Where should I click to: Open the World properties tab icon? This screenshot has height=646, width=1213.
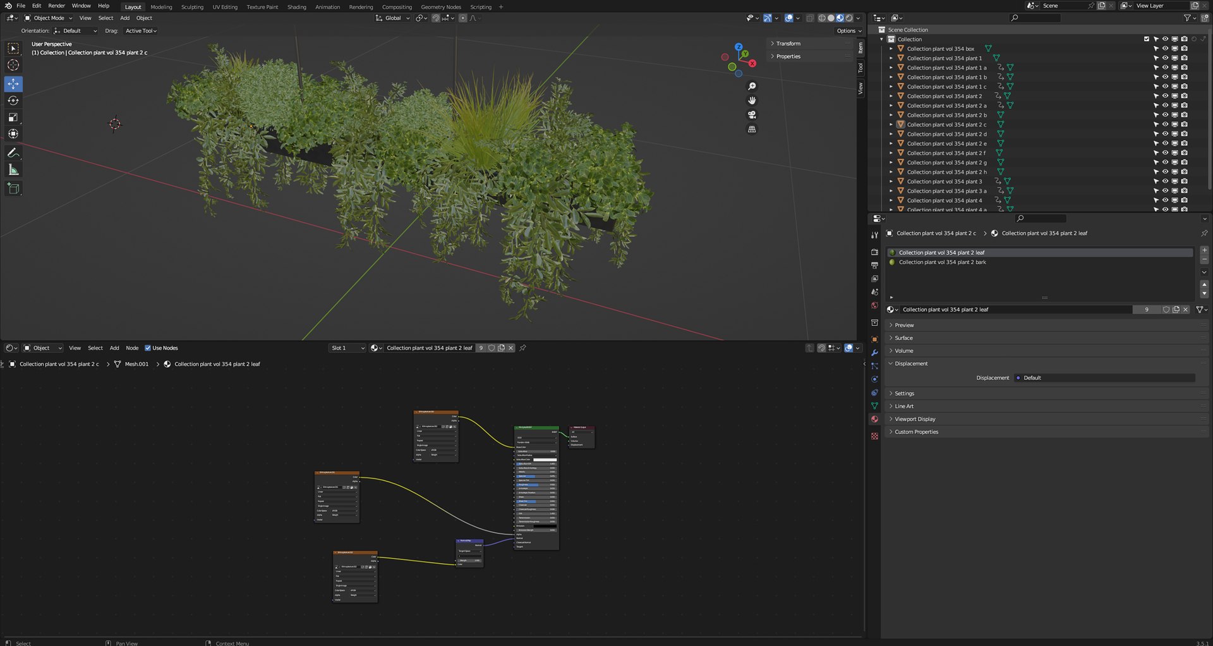874,305
